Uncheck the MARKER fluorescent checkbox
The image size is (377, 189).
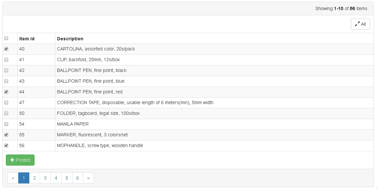click(6, 135)
